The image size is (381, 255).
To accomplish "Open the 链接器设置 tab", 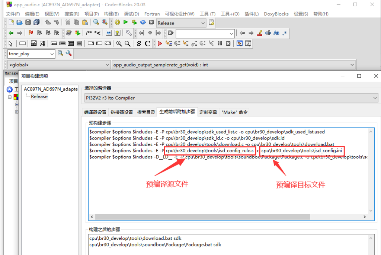I will [x=122, y=112].
